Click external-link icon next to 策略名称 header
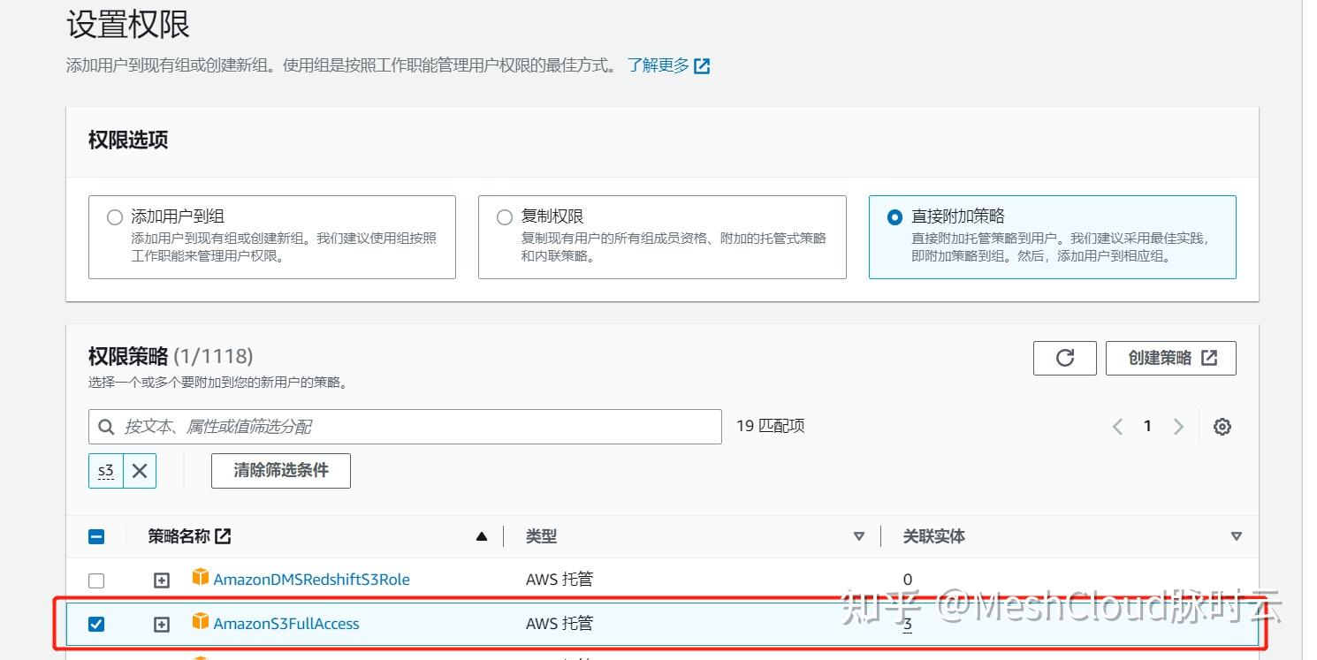This screenshot has height=660, width=1317. pos(223,535)
